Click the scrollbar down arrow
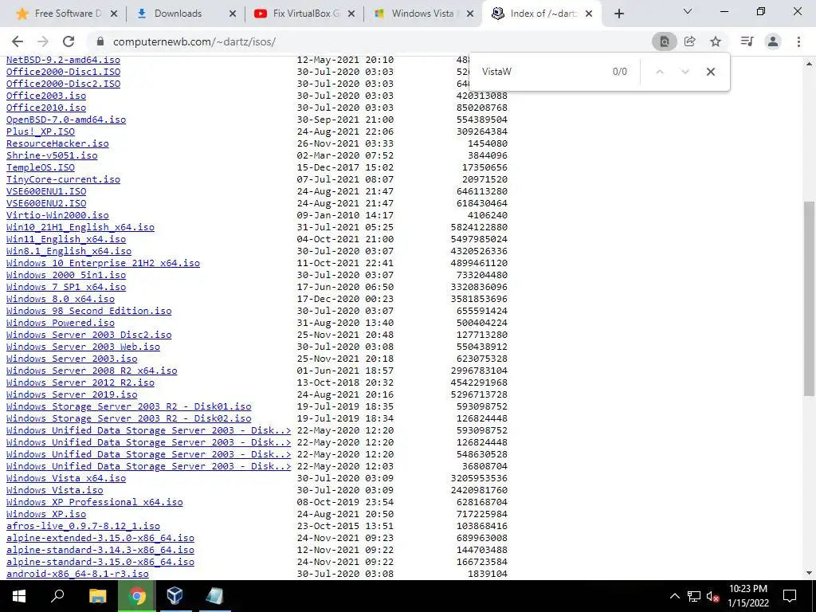 click(x=809, y=574)
